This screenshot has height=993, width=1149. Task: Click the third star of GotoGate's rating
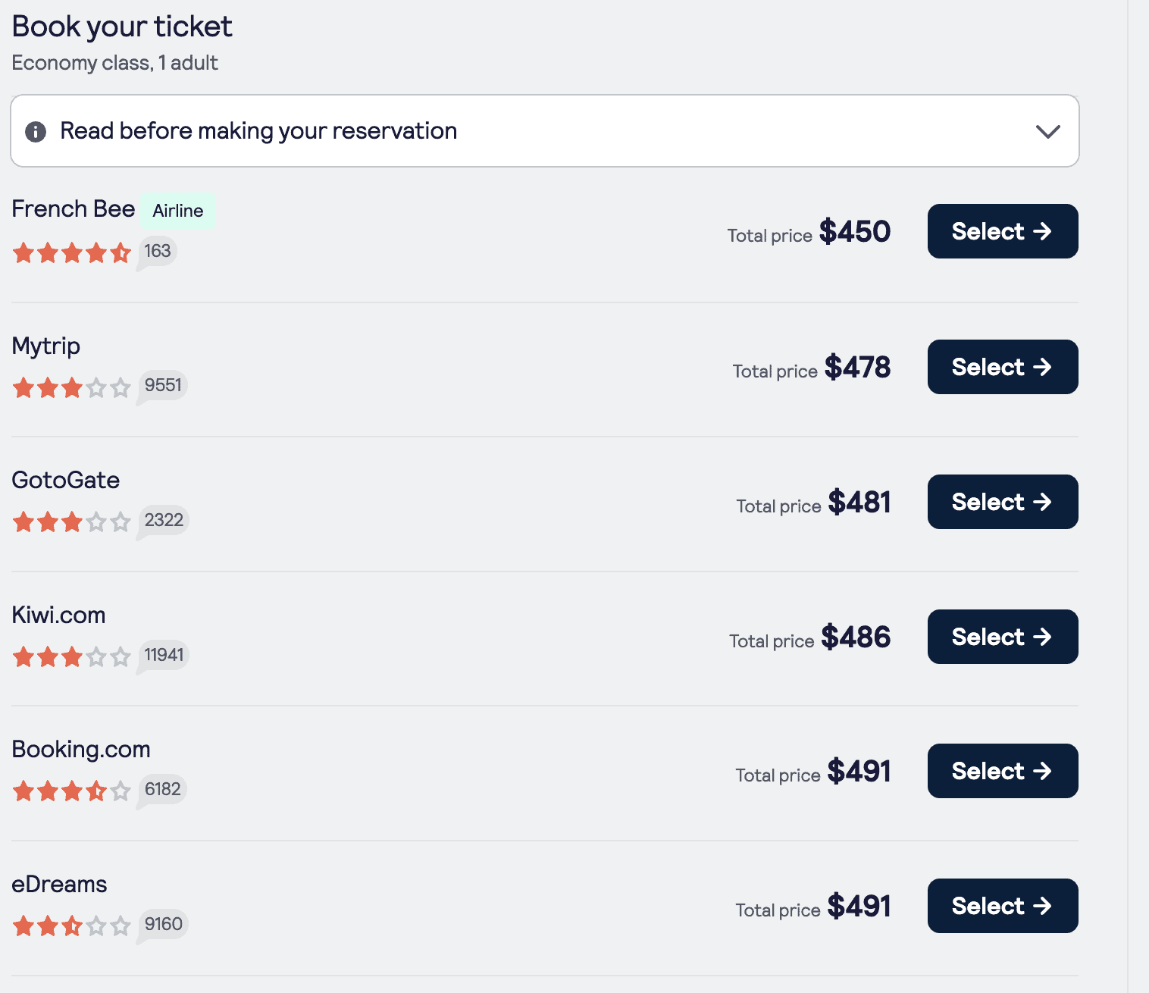(72, 522)
